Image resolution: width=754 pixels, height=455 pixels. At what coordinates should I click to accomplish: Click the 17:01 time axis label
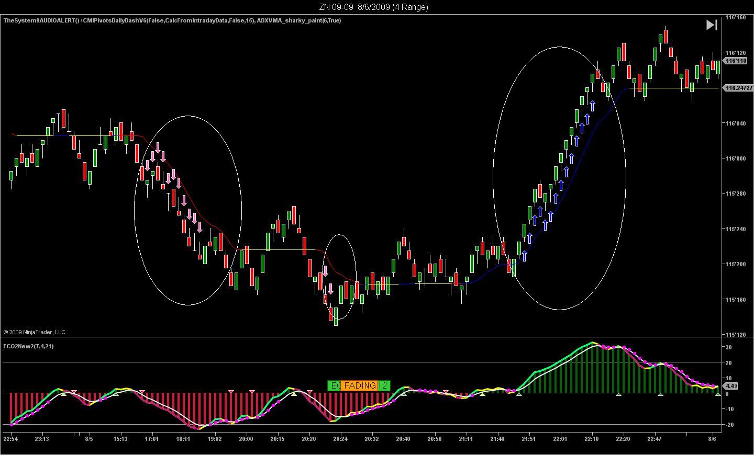[152, 439]
